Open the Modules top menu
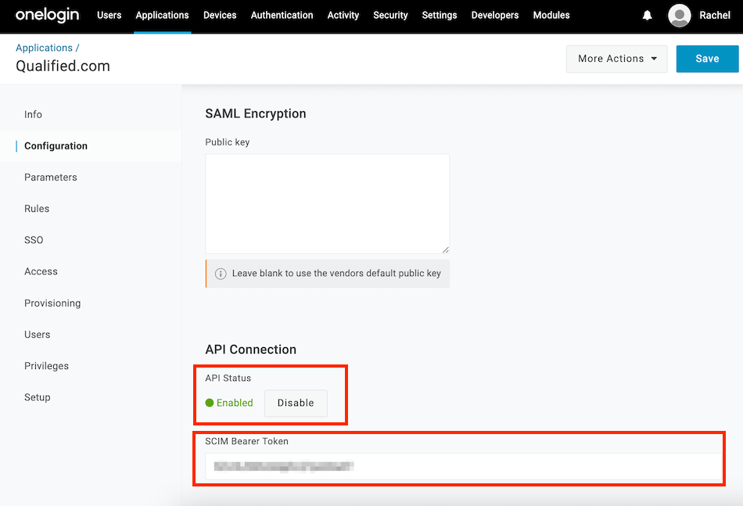Viewport: 743px width, 506px height. point(551,15)
